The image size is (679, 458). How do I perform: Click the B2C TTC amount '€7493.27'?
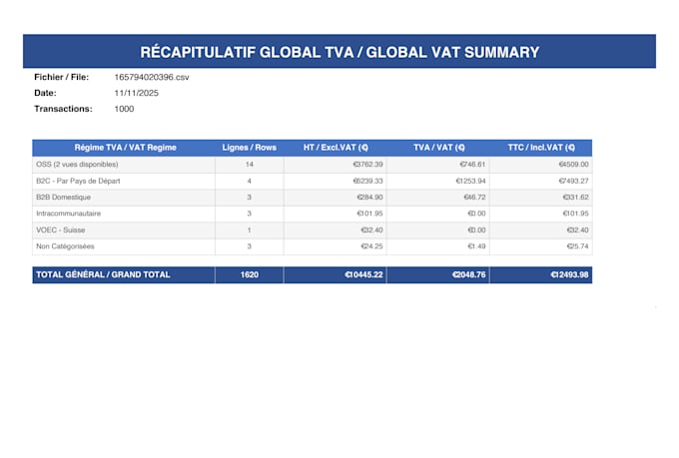coord(573,181)
